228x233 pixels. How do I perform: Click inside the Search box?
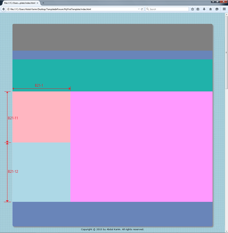[168, 9]
